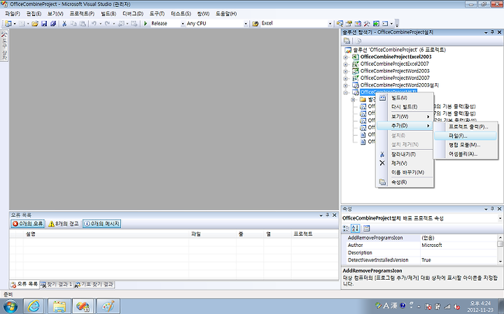Viewport: 504px width, 314px height.
Task: Choose 병합 모듈(M)... in submenu
Action: tap(465, 145)
